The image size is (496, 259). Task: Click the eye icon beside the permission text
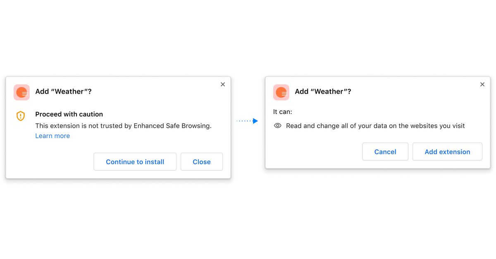(278, 126)
